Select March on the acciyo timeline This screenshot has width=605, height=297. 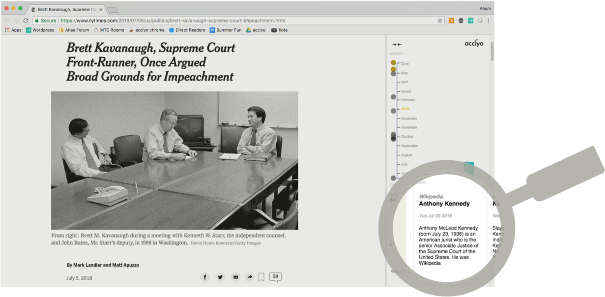pos(406,92)
